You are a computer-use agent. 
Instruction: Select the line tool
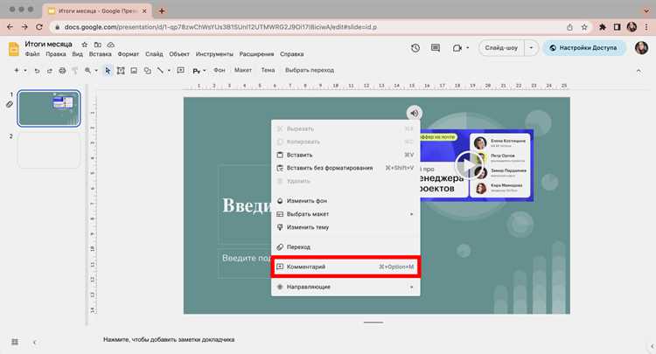click(160, 71)
